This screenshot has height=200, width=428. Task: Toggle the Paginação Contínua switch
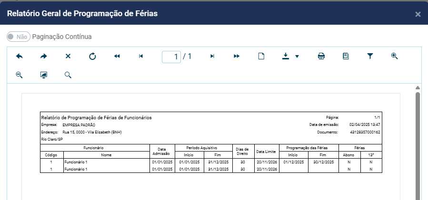[x=19, y=37]
